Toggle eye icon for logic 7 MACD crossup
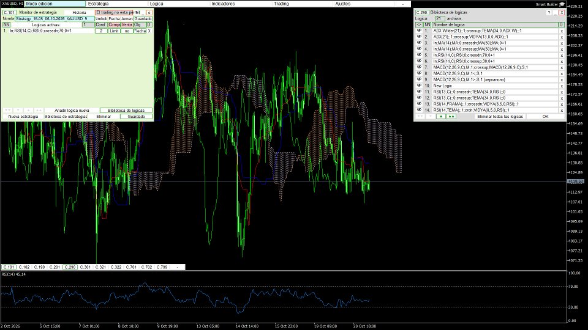 [x=419, y=67]
